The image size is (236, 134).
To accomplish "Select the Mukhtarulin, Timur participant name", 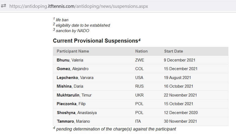I will 74,95.
